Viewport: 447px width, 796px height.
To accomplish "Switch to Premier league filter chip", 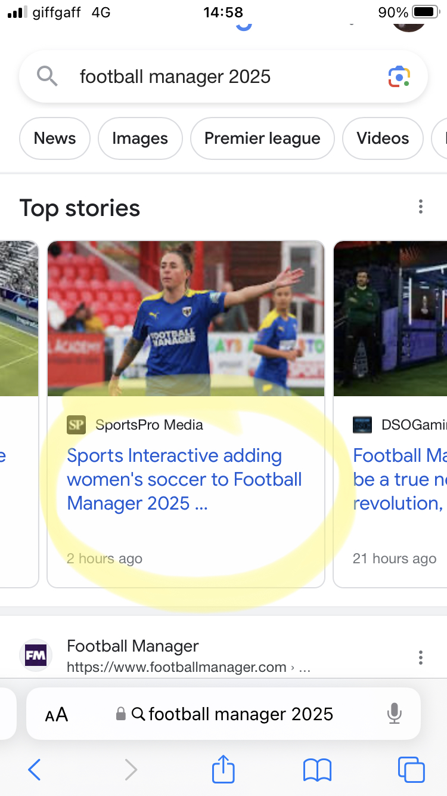I will pyautogui.click(x=262, y=138).
